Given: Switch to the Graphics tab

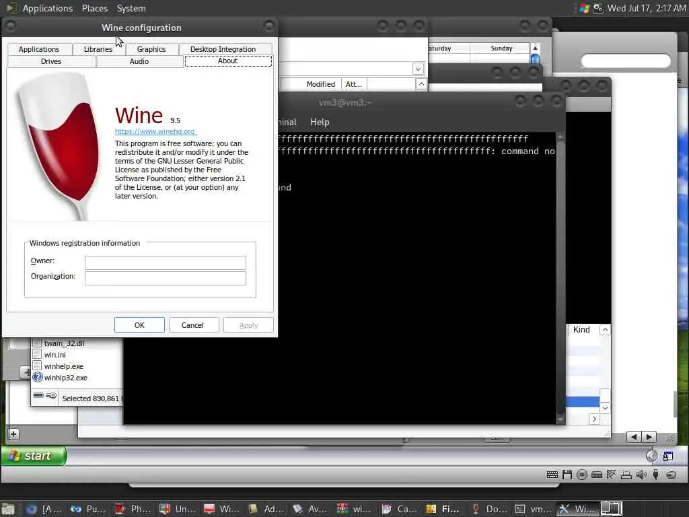Looking at the screenshot, I should (151, 49).
